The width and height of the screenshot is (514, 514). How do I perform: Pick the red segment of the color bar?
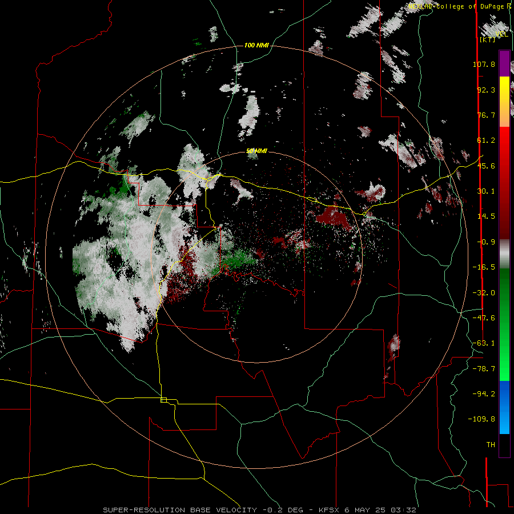coord(504,183)
